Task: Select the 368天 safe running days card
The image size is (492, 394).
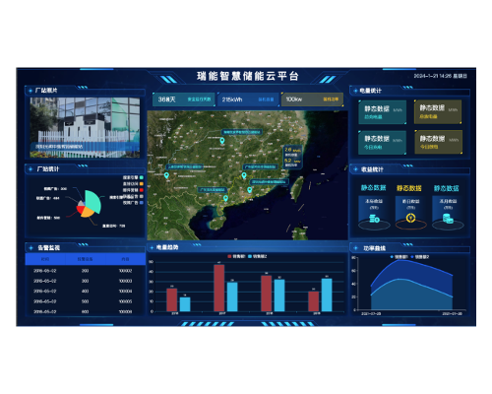Action: [x=183, y=99]
